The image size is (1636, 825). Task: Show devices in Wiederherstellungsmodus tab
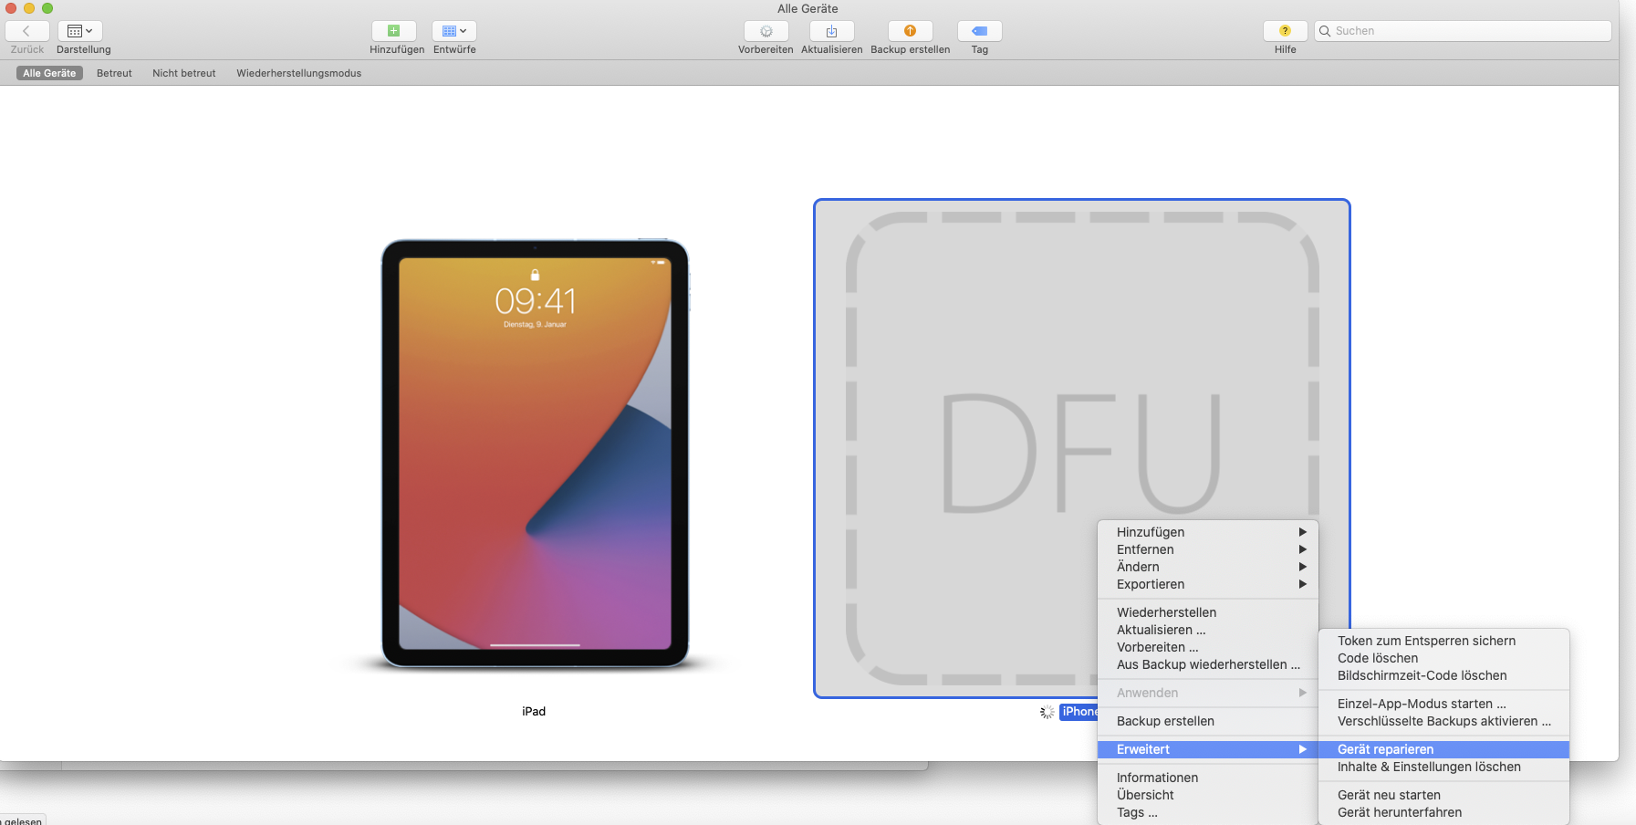click(298, 73)
